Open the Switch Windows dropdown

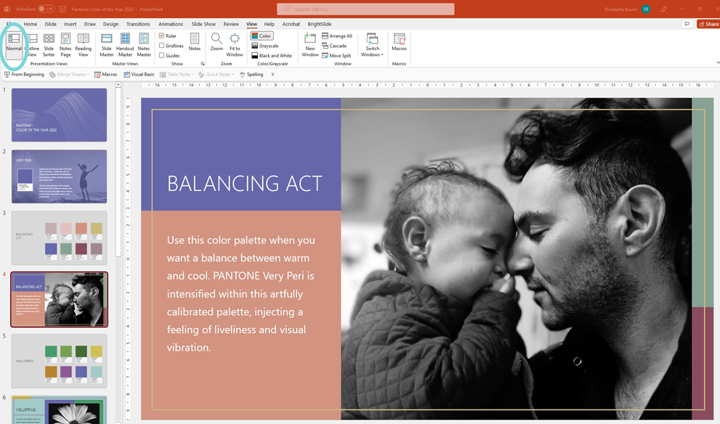(x=371, y=44)
